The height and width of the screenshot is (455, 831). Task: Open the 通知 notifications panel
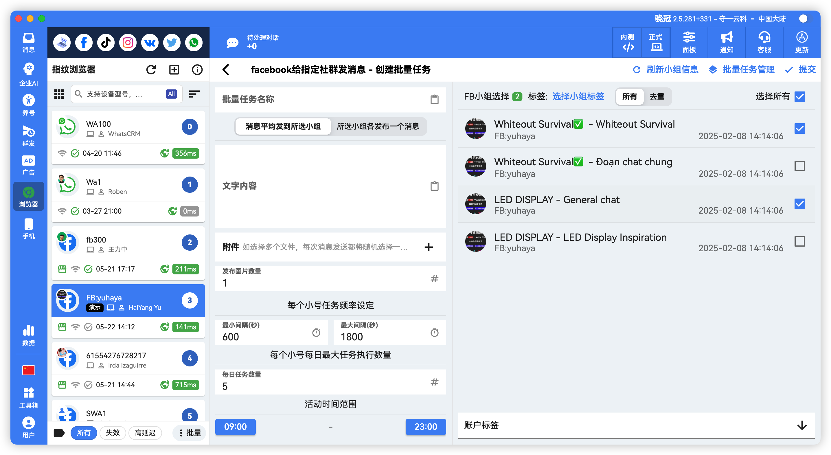click(x=726, y=42)
